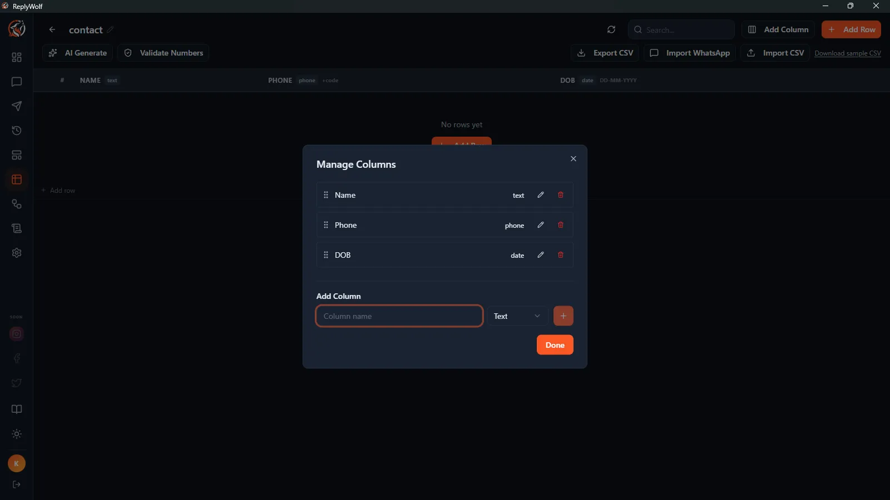Grab the Phone row drag handle

coord(326,225)
